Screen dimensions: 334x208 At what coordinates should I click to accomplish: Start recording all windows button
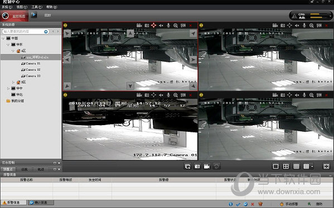pos(207,166)
